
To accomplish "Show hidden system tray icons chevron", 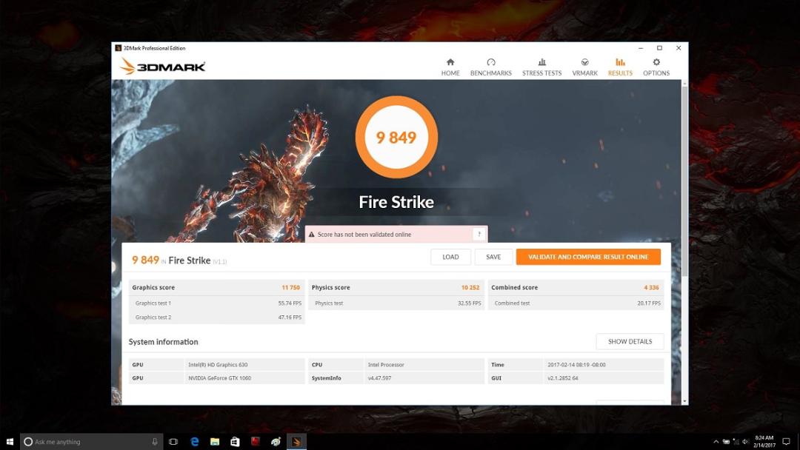I will coord(716,441).
